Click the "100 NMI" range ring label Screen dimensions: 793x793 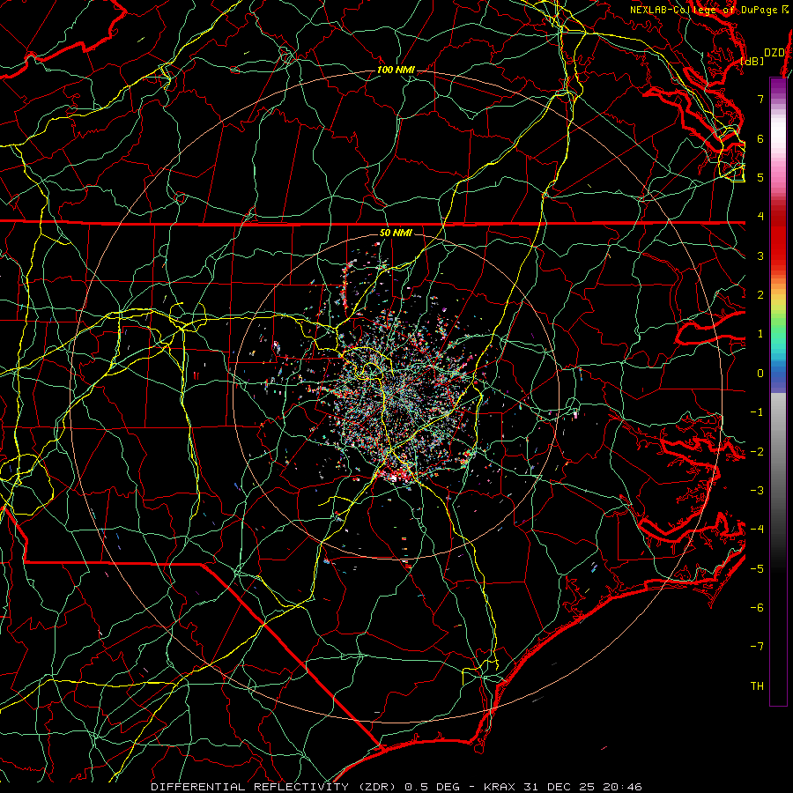(396, 70)
